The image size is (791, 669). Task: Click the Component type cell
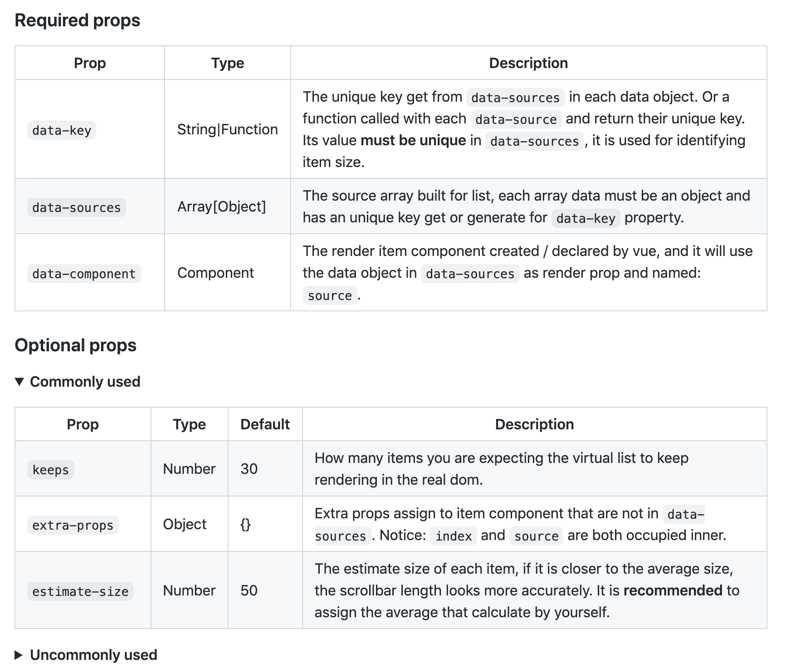[x=215, y=273]
